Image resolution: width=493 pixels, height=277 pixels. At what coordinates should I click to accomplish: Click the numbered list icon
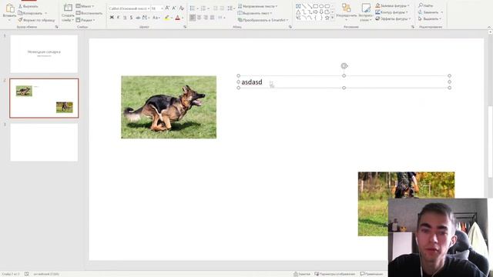(203, 8)
